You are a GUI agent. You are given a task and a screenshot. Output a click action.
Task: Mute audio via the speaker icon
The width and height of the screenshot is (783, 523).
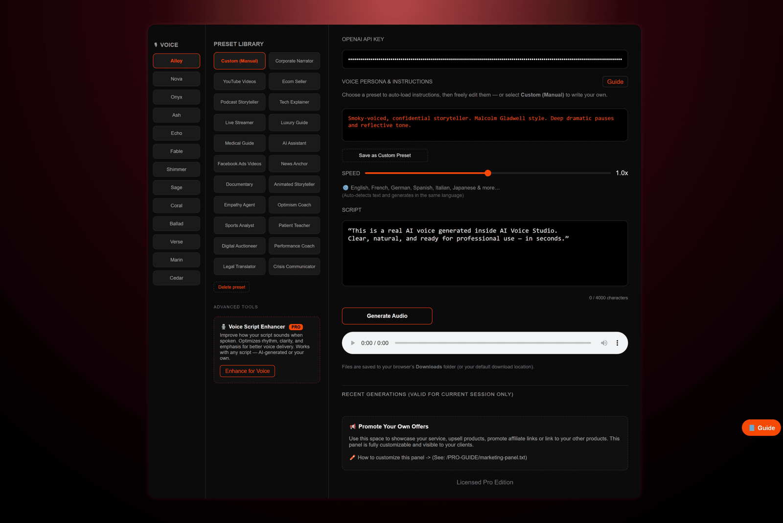[604, 343]
